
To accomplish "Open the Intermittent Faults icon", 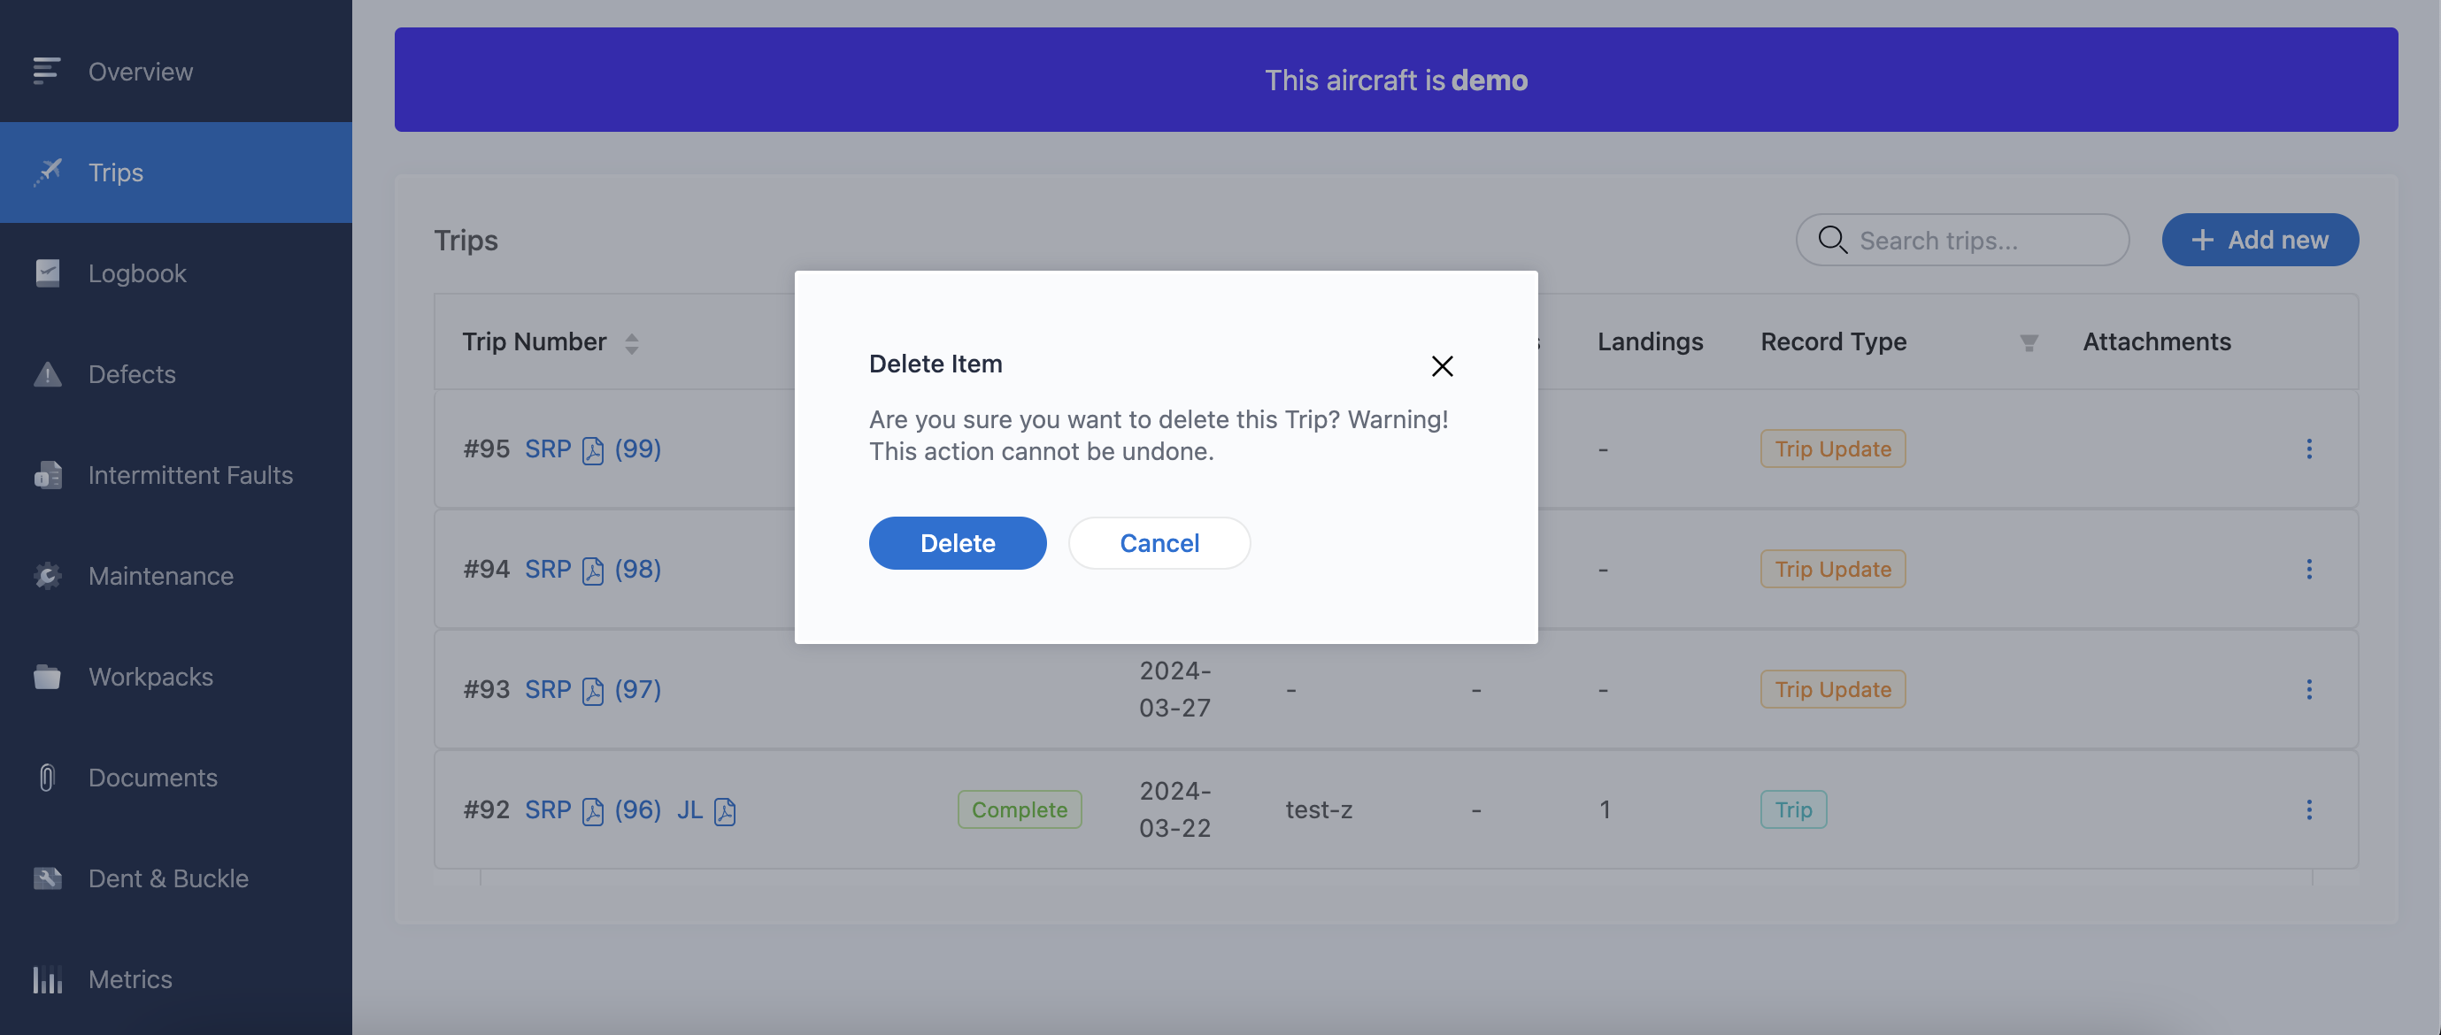I will point(46,474).
